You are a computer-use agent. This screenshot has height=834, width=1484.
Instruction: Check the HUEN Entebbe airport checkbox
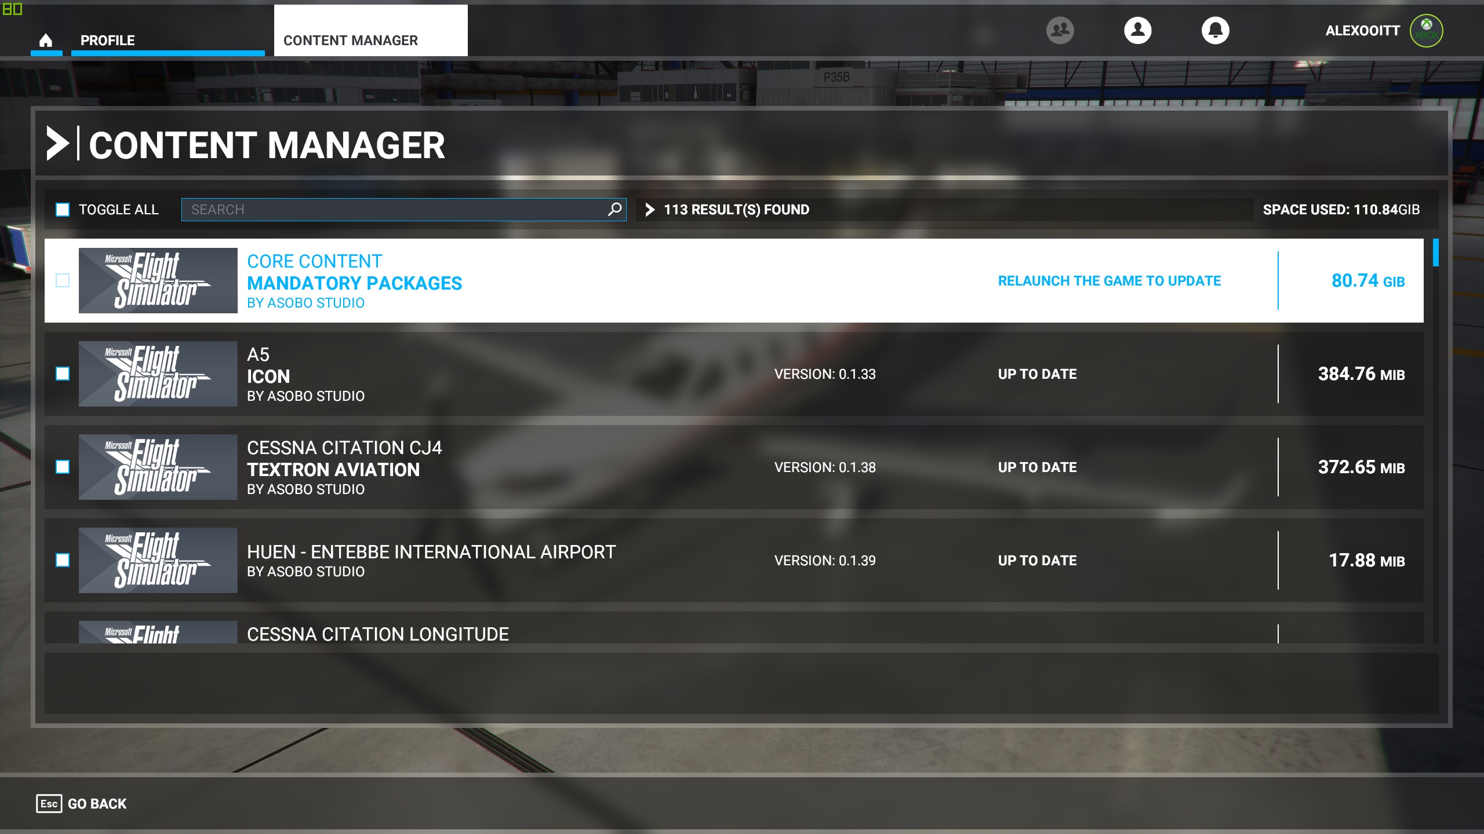click(x=63, y=560)
